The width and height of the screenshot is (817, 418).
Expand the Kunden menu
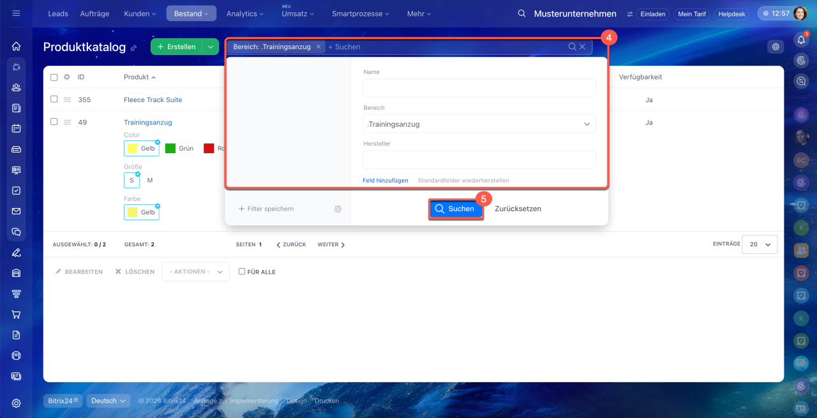point(140,13)
